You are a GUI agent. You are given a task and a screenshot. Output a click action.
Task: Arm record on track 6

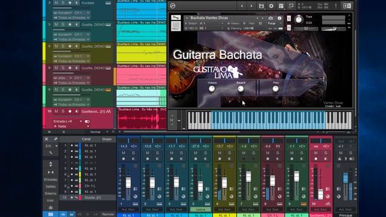[x=70, y=46]
